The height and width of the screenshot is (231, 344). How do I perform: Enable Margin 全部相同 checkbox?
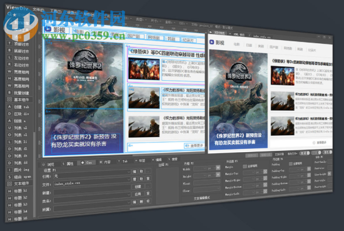pyautogui.click(x=245, y=167)
